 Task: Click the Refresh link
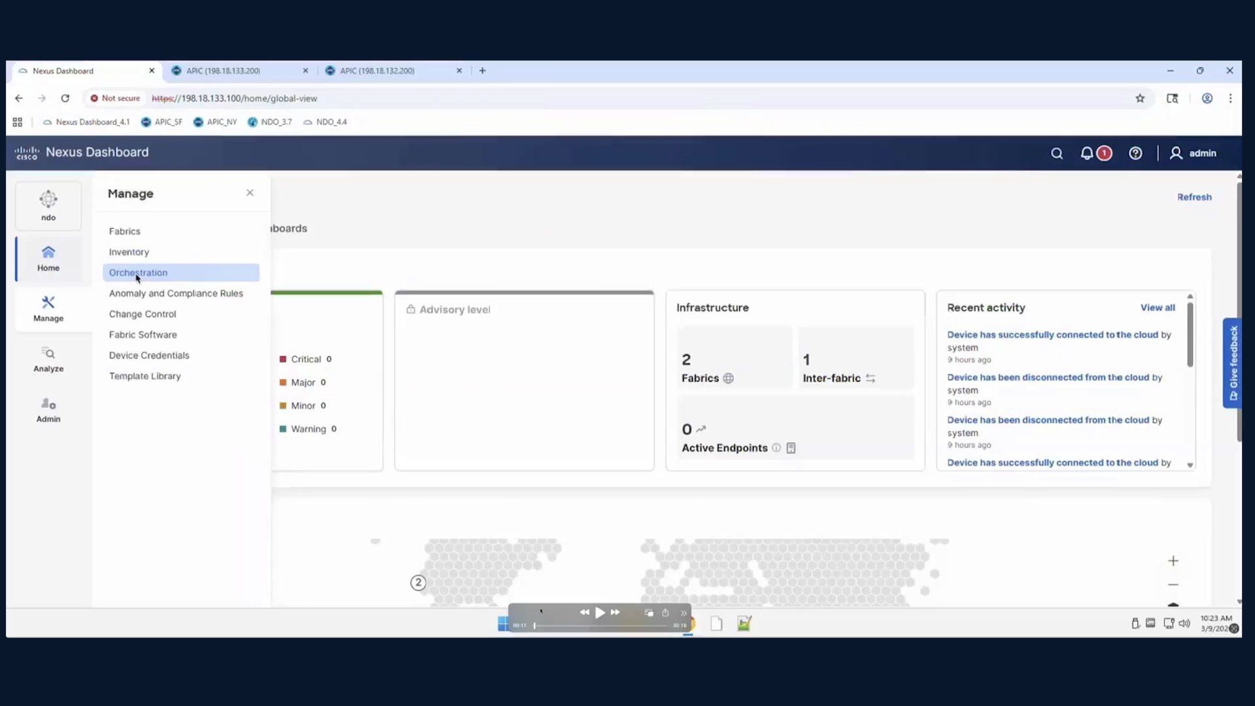click(1194, 197)
